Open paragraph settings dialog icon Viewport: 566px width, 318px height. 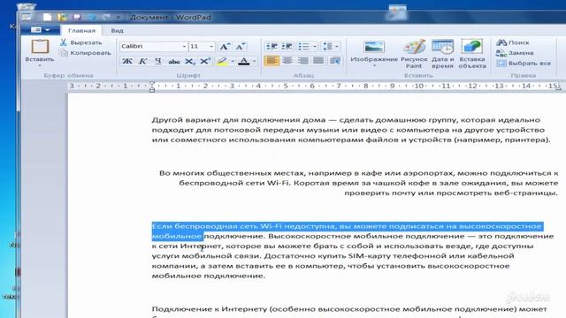tap(334, 61)
